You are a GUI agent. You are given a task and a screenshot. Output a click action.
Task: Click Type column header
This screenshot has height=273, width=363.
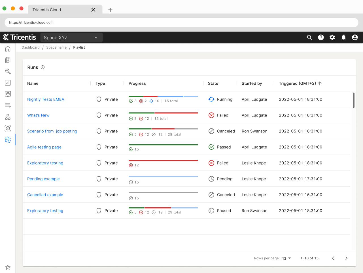point(100,83)
